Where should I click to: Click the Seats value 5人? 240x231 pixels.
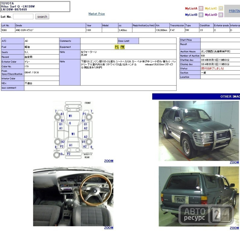[27, 52]
